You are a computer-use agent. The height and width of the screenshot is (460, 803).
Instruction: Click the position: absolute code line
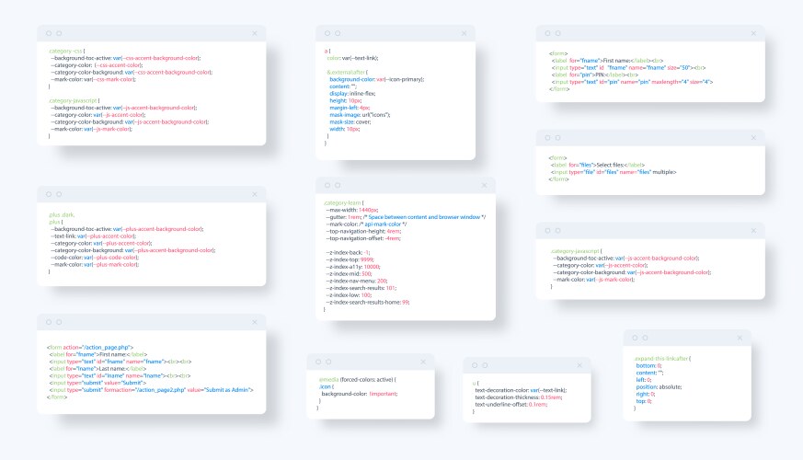(659, 386)
